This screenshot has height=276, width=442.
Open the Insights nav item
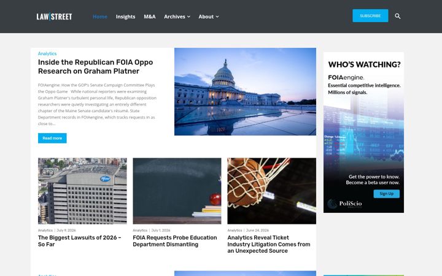click(x=125, y=17)
